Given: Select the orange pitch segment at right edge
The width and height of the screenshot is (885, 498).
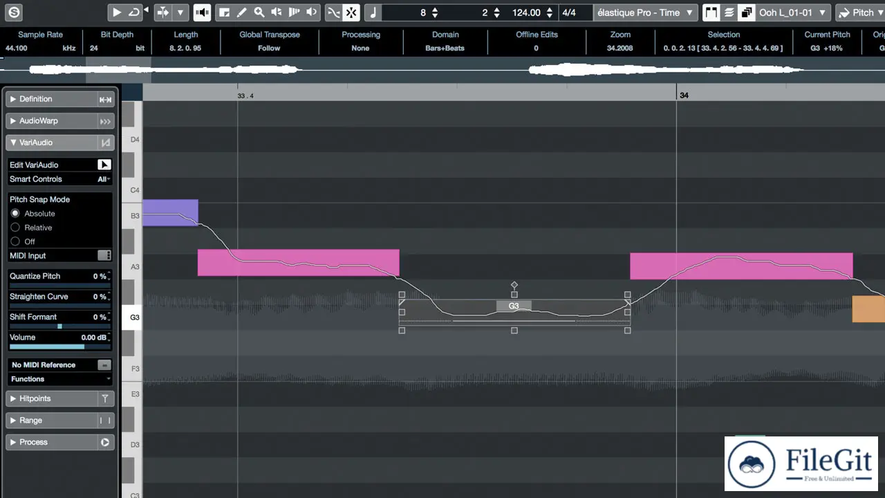Looking at the screenshot, I should tap(868, 308).
